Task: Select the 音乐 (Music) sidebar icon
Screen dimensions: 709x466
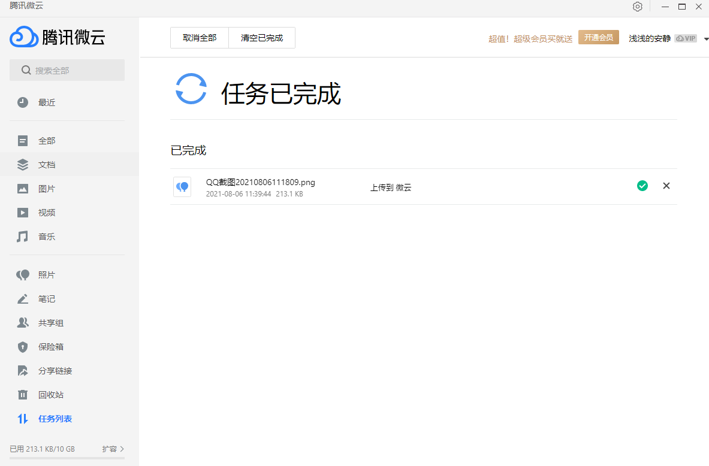Action: [x=22, y=236]
